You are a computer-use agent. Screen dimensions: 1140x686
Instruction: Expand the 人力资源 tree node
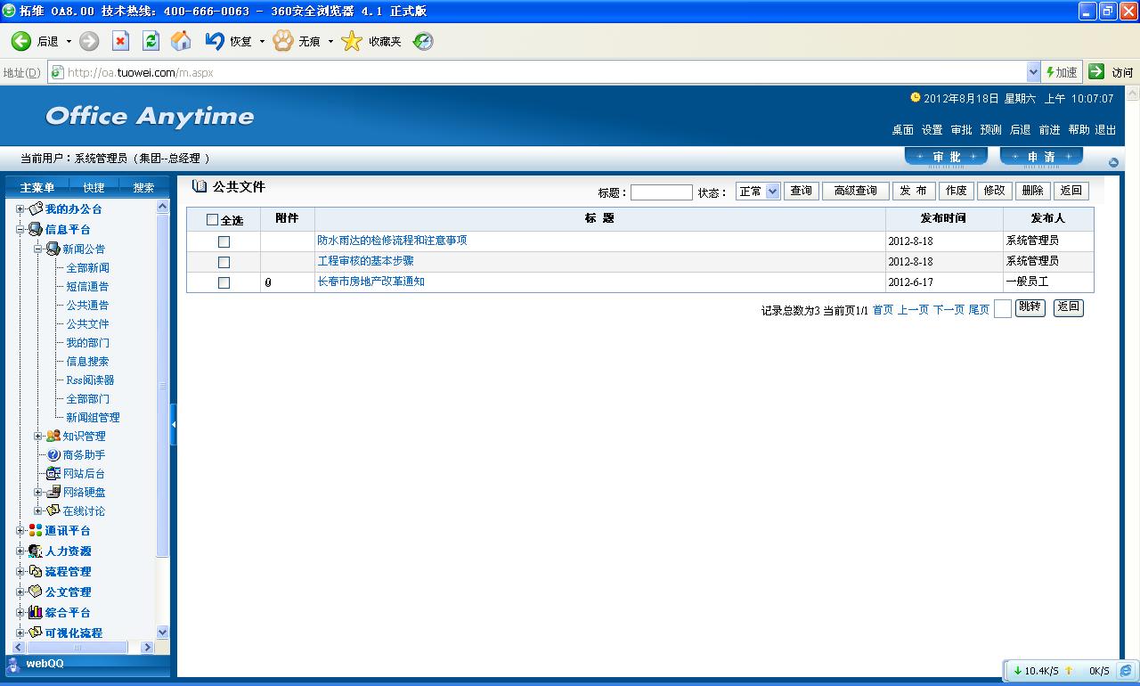pos(20,551)
